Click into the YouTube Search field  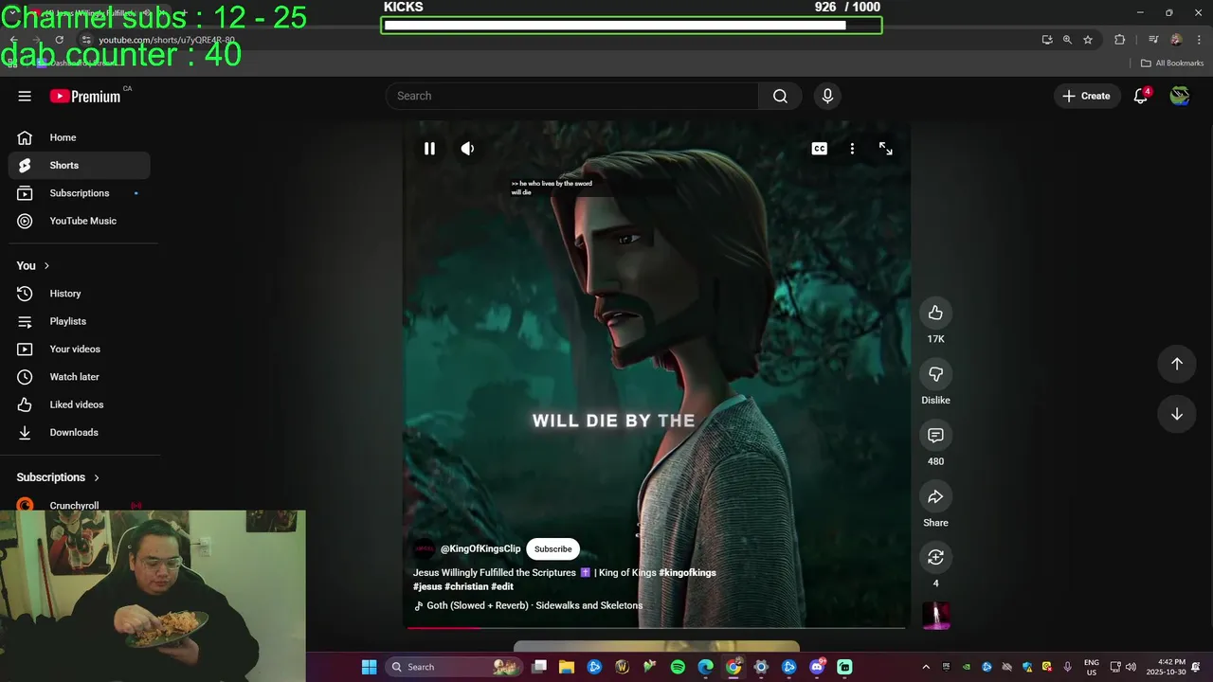click(571, 96)
